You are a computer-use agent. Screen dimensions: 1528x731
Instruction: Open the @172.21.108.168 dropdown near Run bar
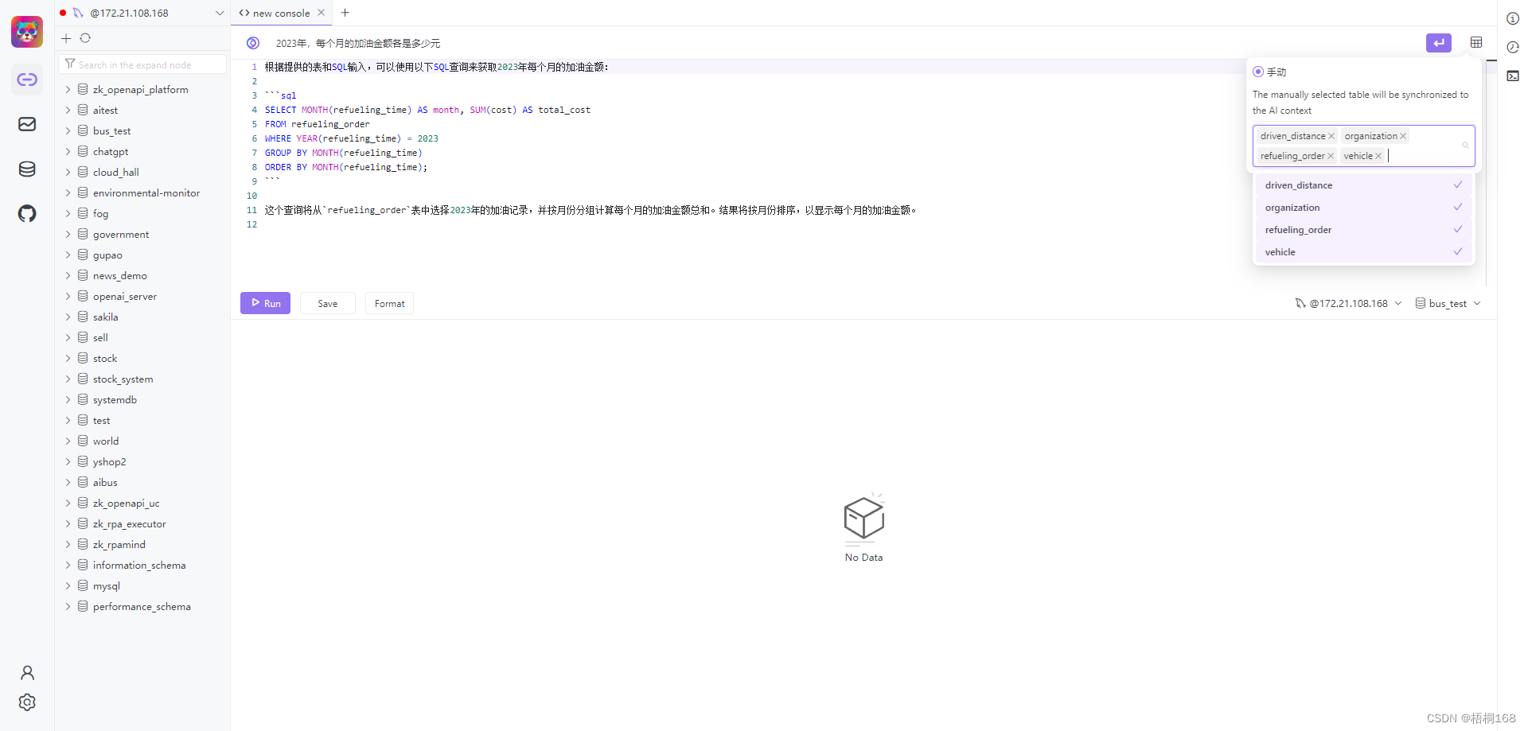[1348, 303]
